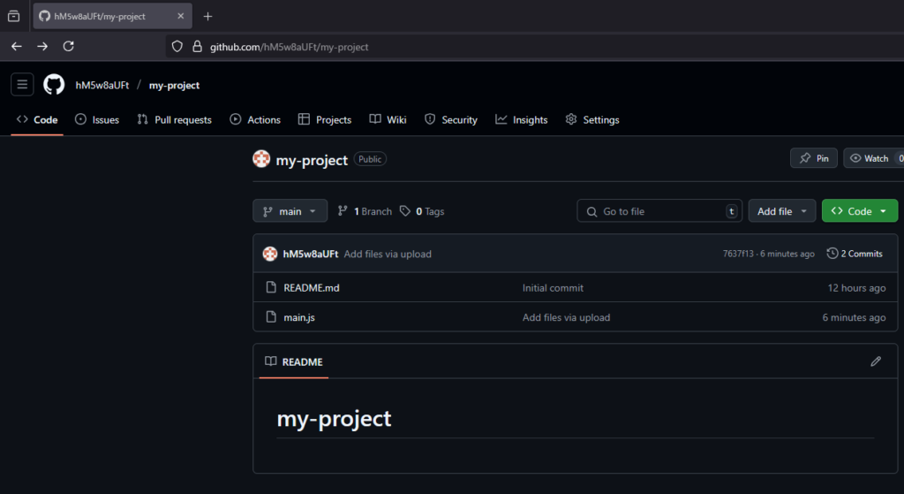Click the GitHub logo icon
Screen dimensions: 904x494
click(54, 85)
